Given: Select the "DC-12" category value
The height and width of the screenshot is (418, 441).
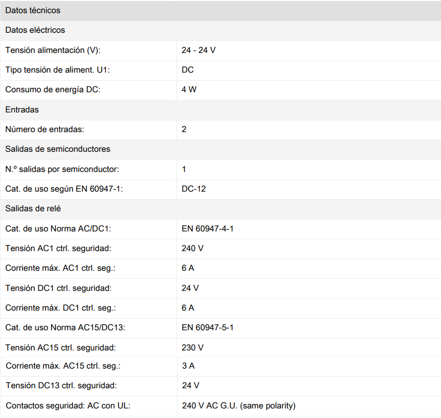Looking at the screenshot, I should [x=194, y=189].
